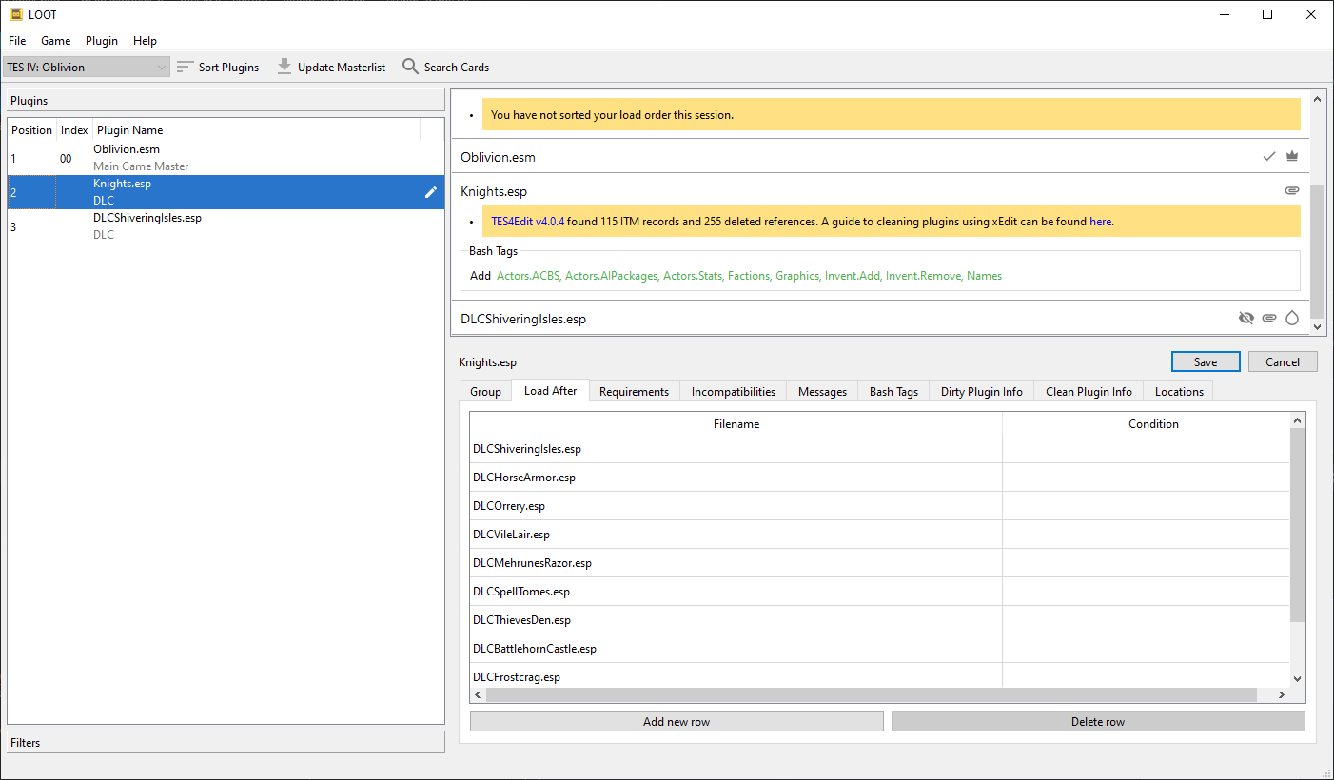This screenshot has width=1334, height=780.
Task: Switch to the Dirty Plugin Info tab
Action: [x=981, y=392]
